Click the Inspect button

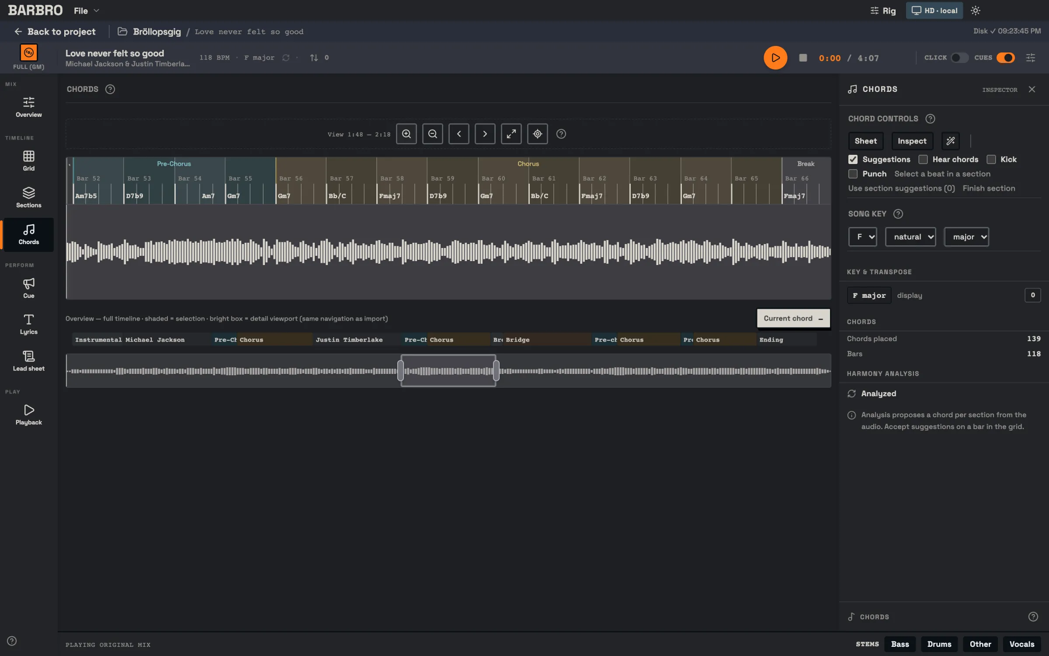point(912,141)
